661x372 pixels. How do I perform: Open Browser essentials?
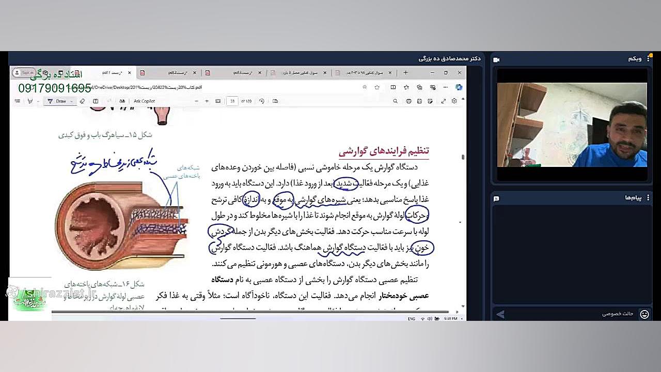[x=433, y=87]
